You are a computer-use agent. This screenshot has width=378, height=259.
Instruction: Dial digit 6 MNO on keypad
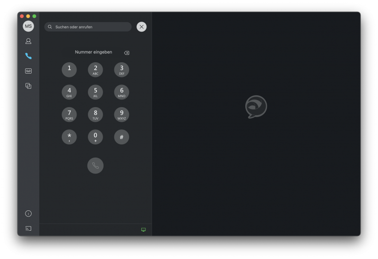(x=121, y=92)
